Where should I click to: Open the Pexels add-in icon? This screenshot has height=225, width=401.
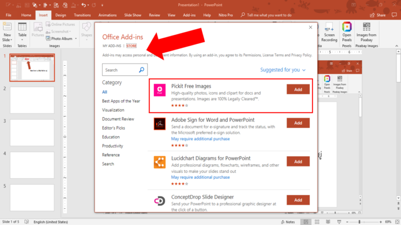pyautogui.click(x=347, y=27)
